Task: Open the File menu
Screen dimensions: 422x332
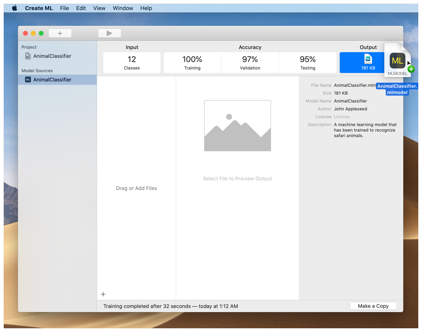Action: tap(65, 8)
